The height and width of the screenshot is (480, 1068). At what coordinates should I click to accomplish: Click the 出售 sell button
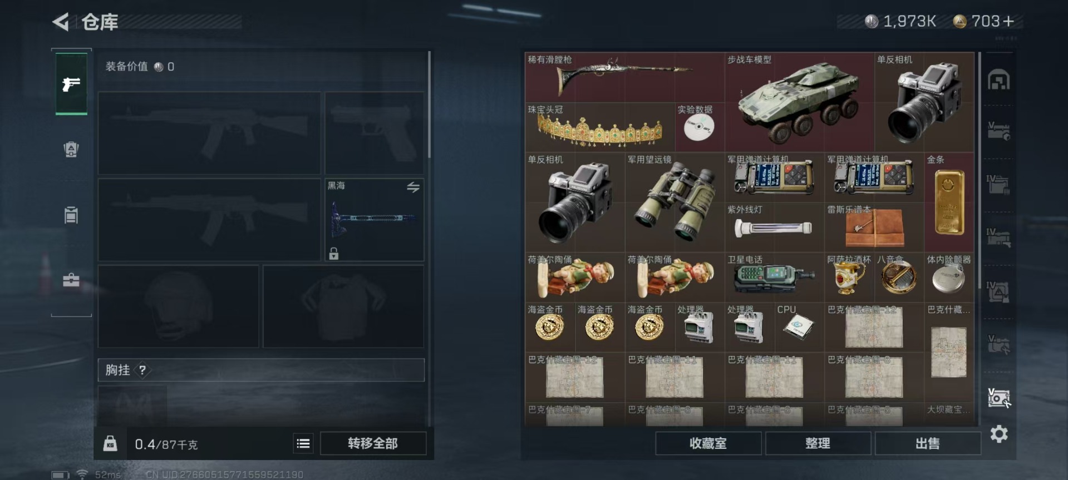point(928,443)
